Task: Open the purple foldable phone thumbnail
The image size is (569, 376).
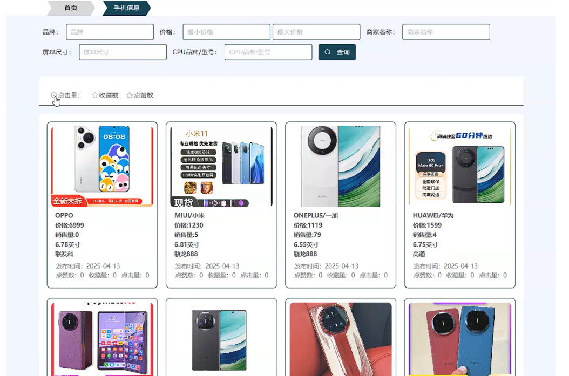Action: 103,339
